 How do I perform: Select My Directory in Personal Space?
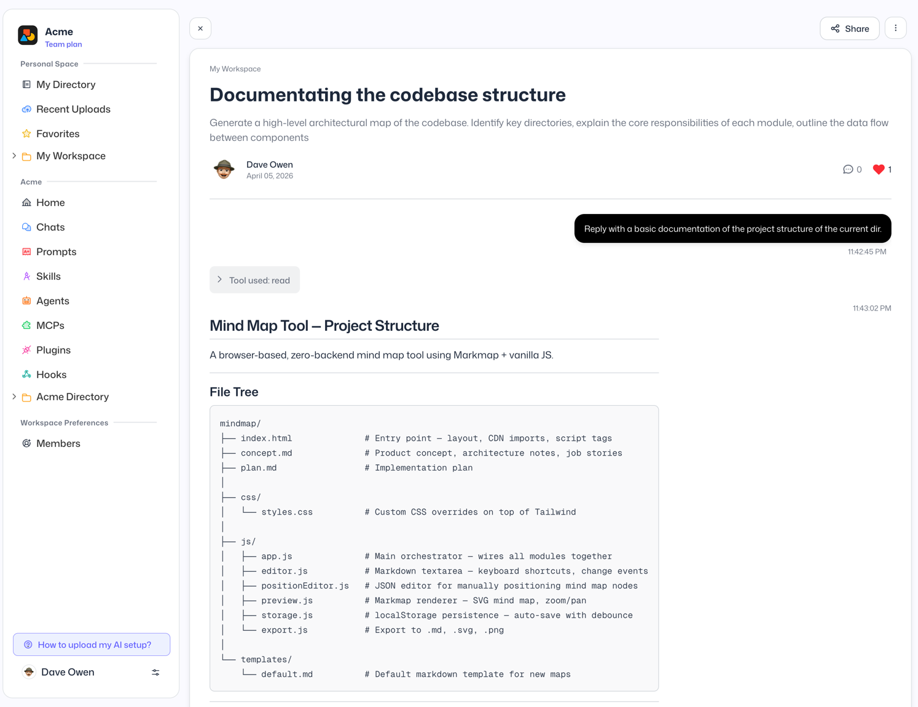tap(66, 84)
